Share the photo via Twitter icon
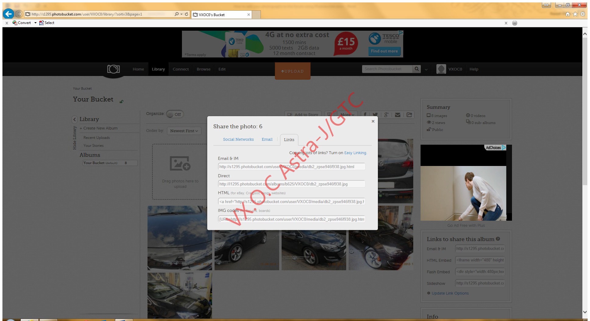590x321 pixels. point(375,115)
